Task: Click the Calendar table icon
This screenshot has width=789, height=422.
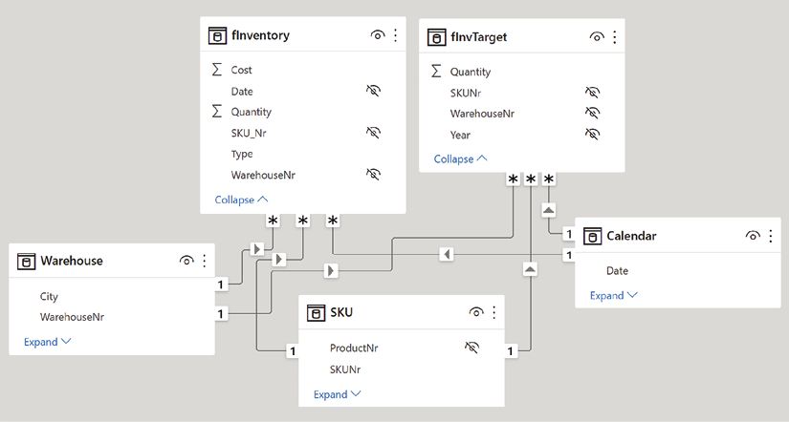Action: pos(592,236)
